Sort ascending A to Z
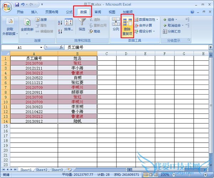 [x=60, y=23]
